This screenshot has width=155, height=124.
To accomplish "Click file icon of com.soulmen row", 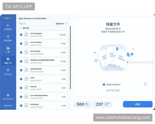I will coord(26,43).
